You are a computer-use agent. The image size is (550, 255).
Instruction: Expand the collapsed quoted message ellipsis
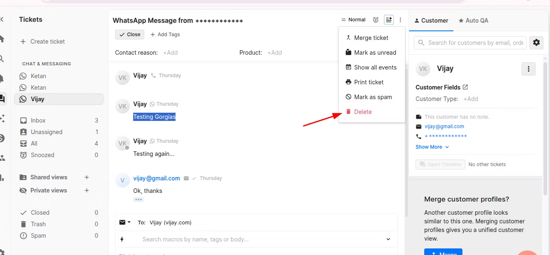[138, 199]
